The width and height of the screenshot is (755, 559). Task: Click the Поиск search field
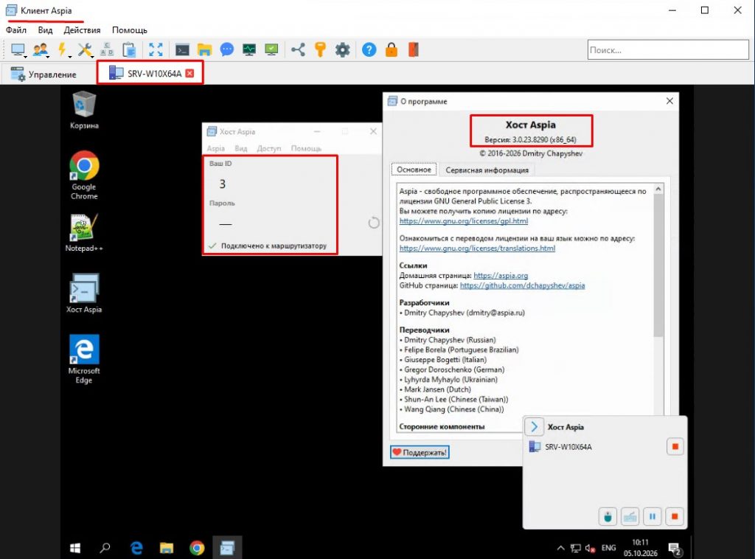coord(668,49)
